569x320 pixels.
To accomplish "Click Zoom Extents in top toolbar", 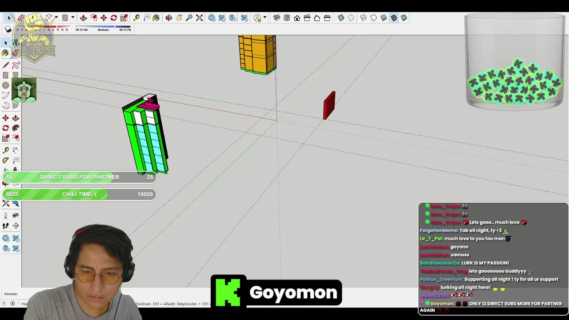I will pyautogui.click(x=200, y=18).
